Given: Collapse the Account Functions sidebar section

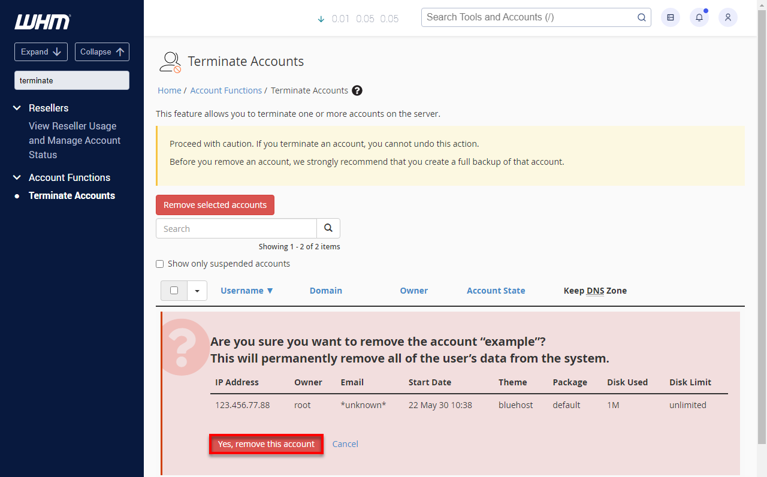Looking at the screenshot, I should click(x=17, y=177).
